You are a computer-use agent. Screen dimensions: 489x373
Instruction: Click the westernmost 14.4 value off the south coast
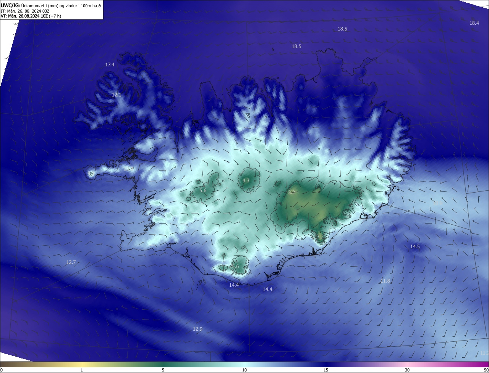(234, 285)
